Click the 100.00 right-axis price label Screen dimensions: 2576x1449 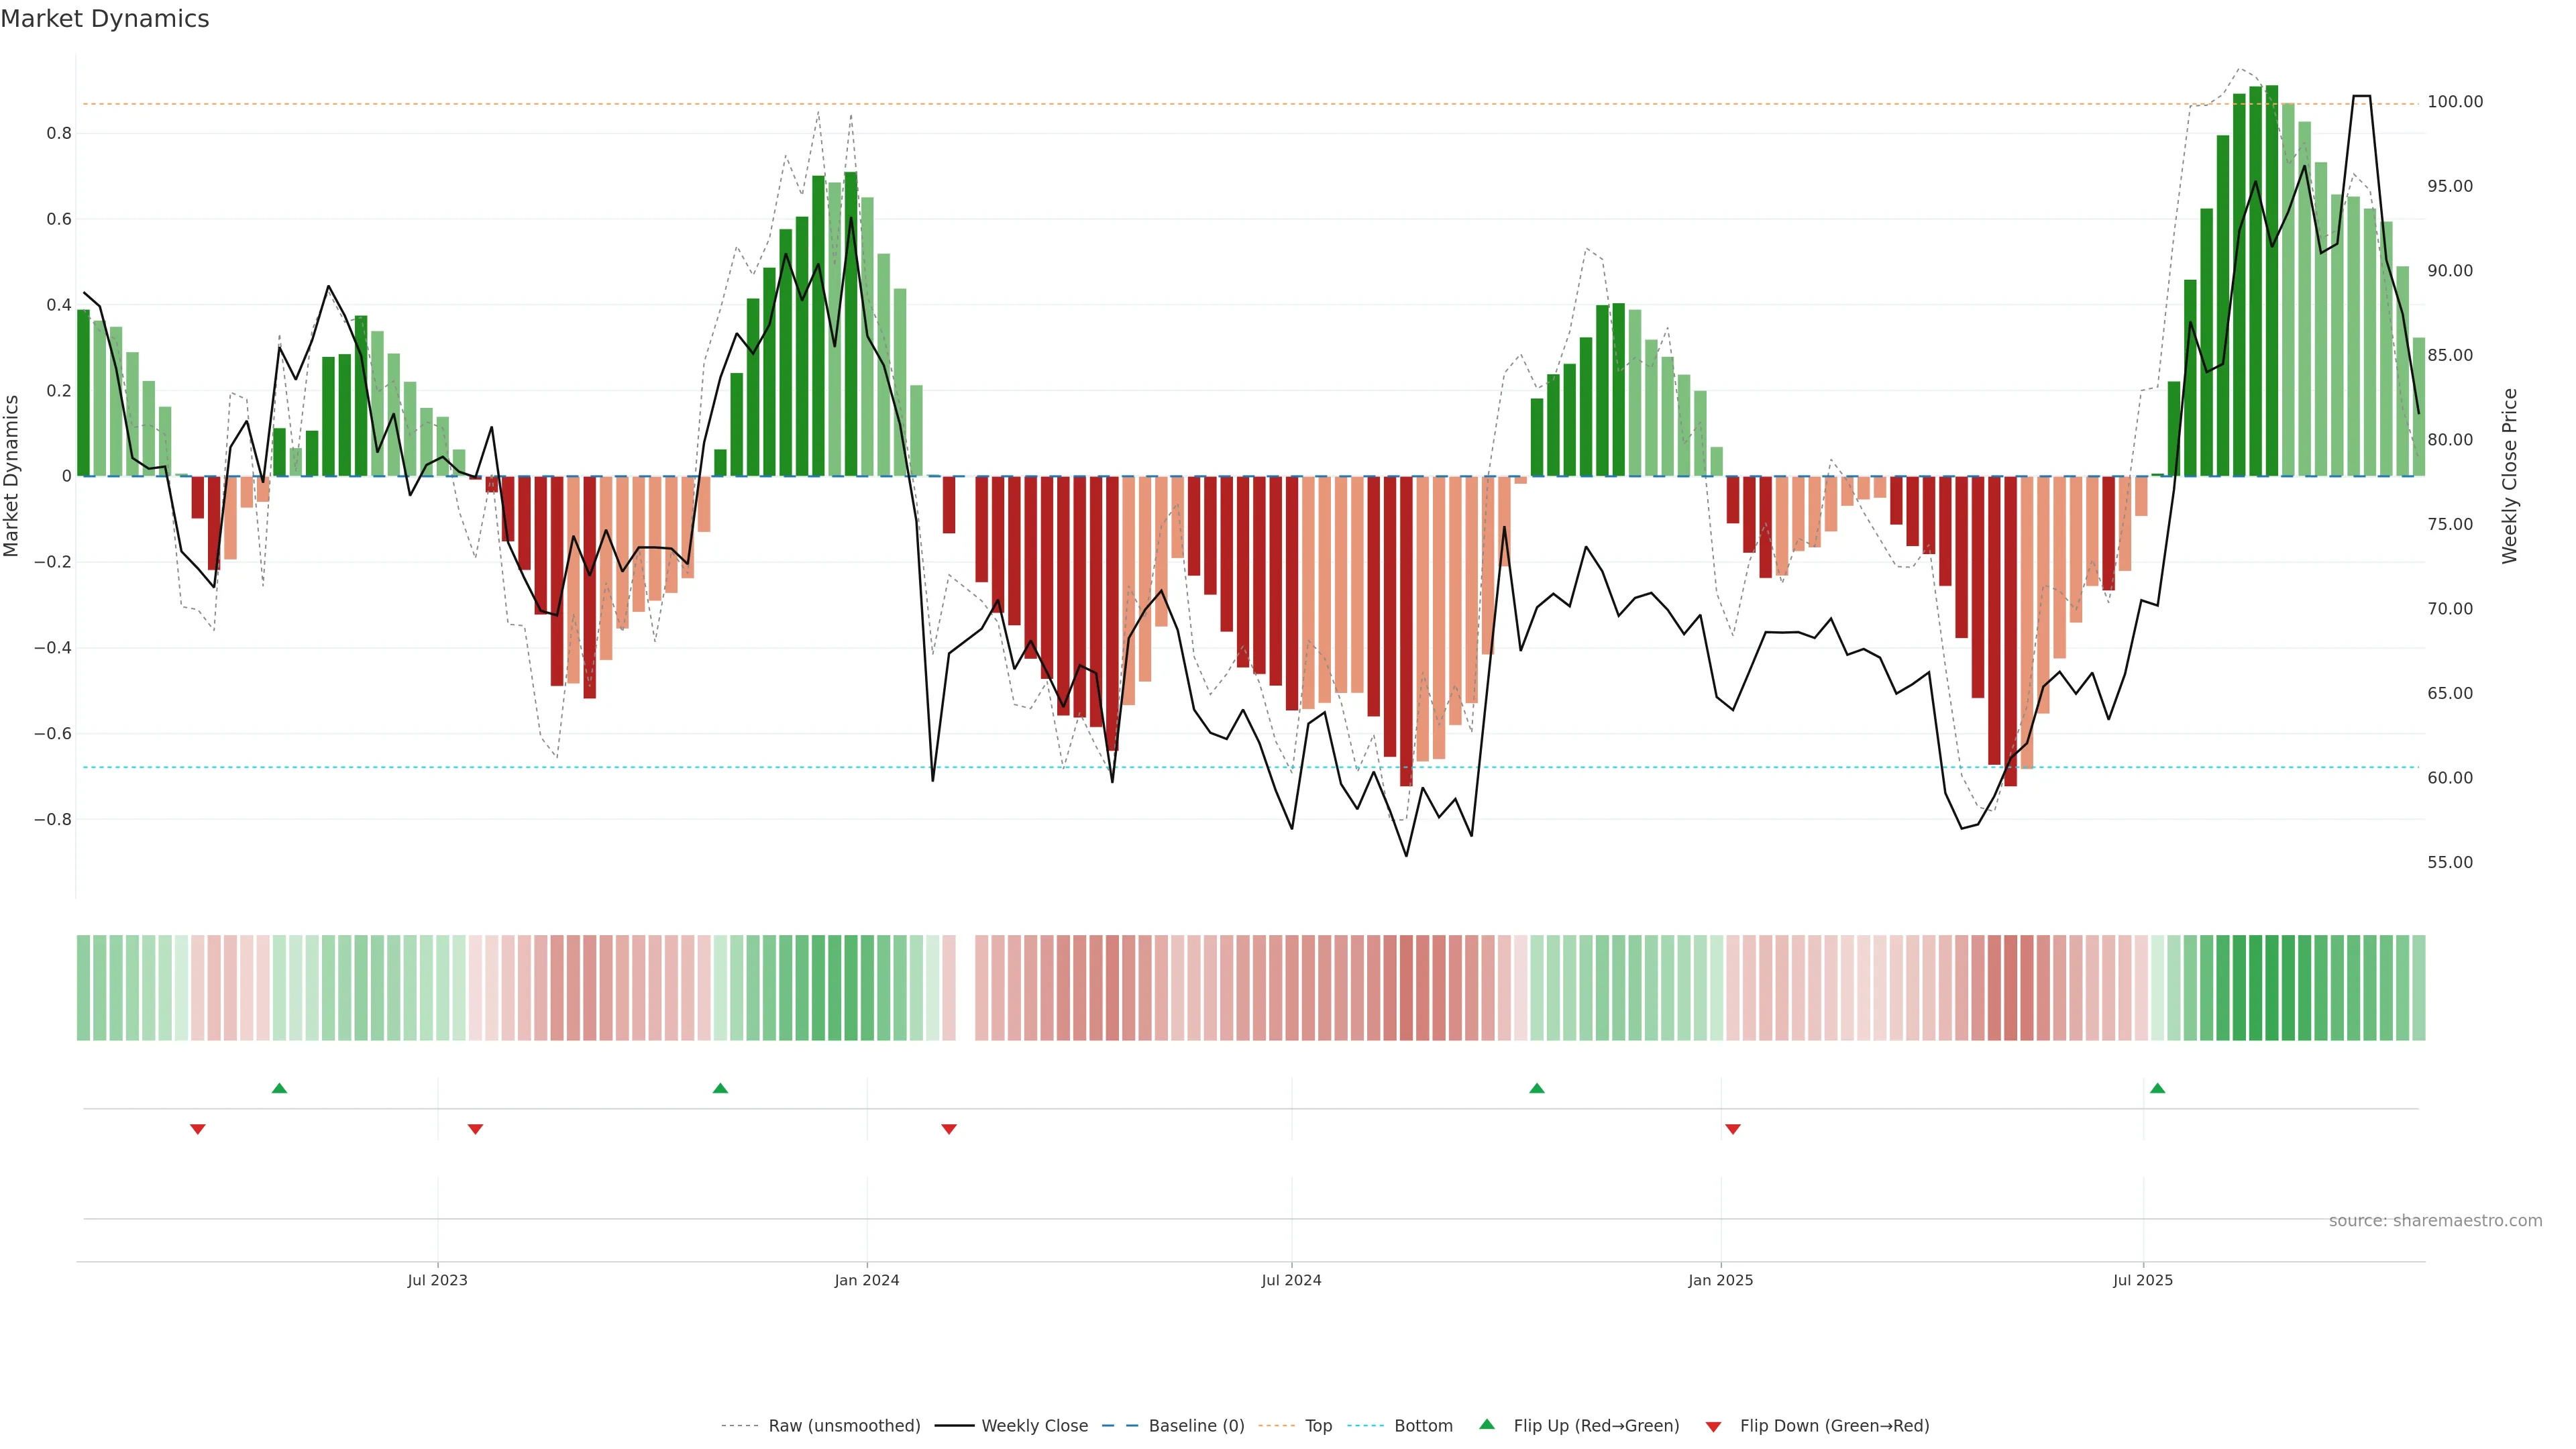tap(2455, 102)
